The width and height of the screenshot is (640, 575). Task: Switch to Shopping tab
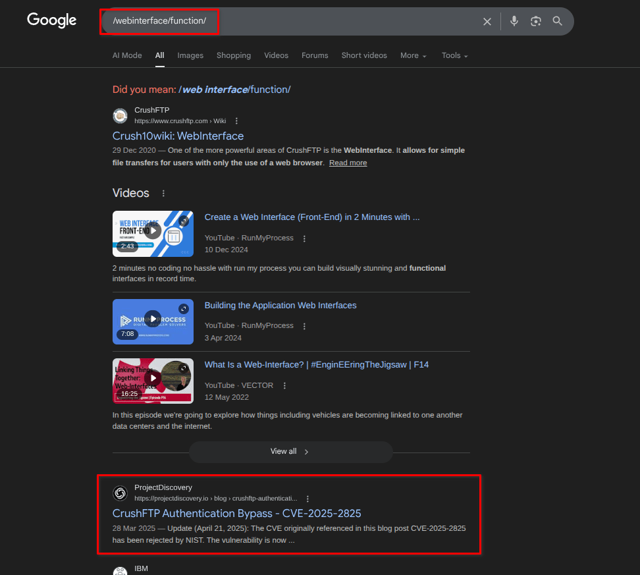point(234,55)
